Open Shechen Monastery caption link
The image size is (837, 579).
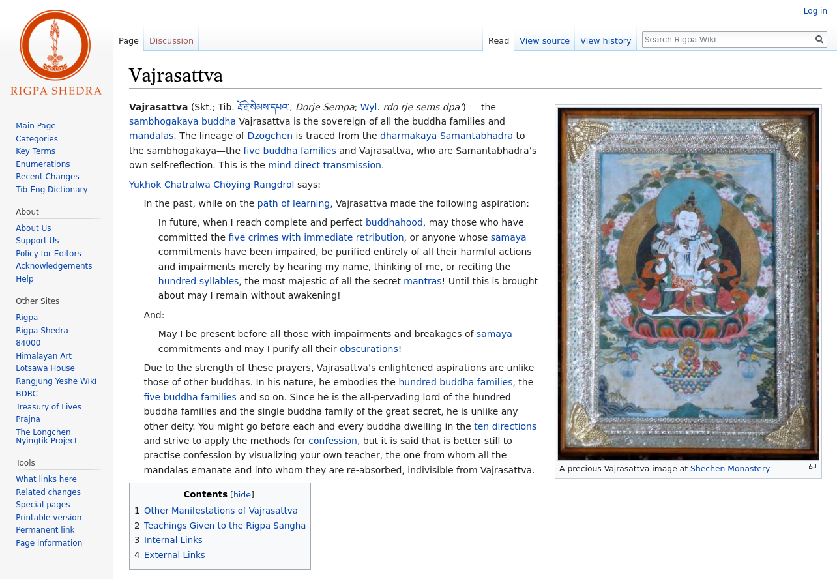pos(730,469)
